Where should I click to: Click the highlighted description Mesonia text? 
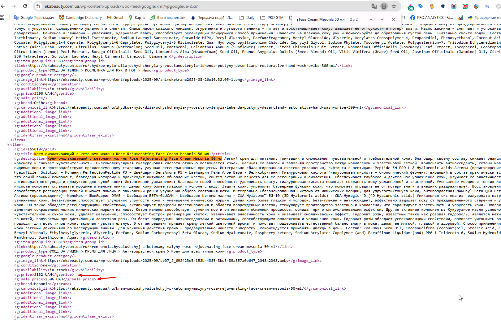(x=135, y=158)
